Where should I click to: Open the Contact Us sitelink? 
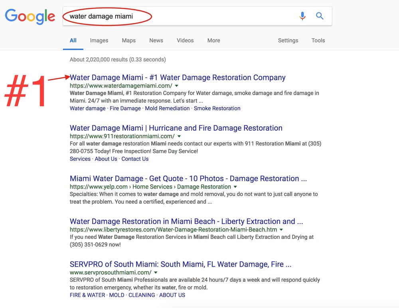coord(135,159)
